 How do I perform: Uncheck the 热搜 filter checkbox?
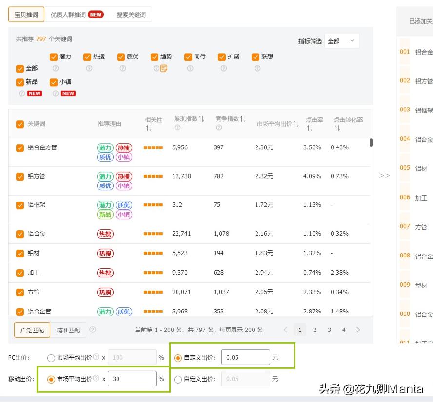[86, 56]
